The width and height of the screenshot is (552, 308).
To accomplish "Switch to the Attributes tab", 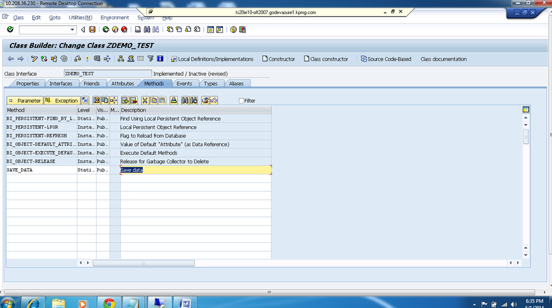I will (123, 84).
